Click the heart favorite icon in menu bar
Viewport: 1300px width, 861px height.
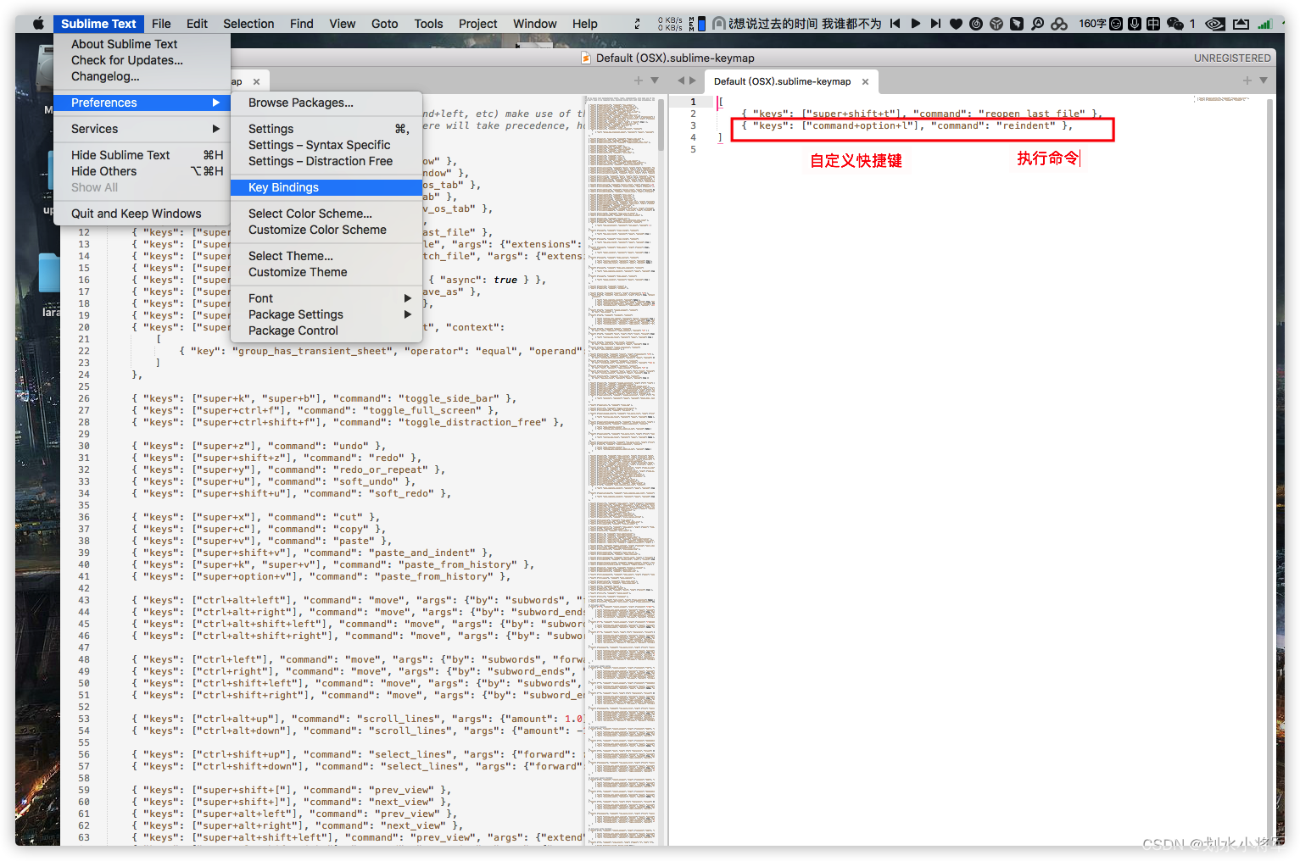tap(956, 24)
